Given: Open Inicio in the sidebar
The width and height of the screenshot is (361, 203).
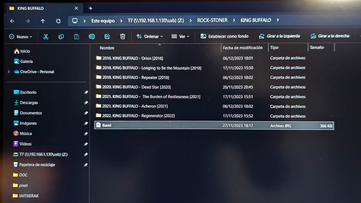Looking at the screenshot, I should click(x=22, y=51).
